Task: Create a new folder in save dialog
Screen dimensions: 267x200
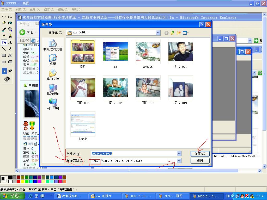Action: [178, 33]
